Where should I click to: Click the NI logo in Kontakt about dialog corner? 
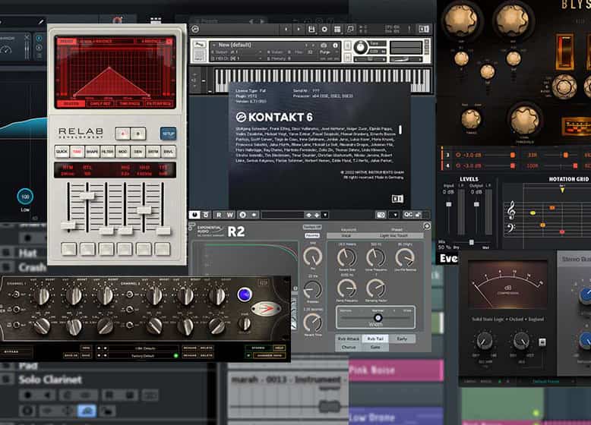pyautogui.click(x=397, y=198)
